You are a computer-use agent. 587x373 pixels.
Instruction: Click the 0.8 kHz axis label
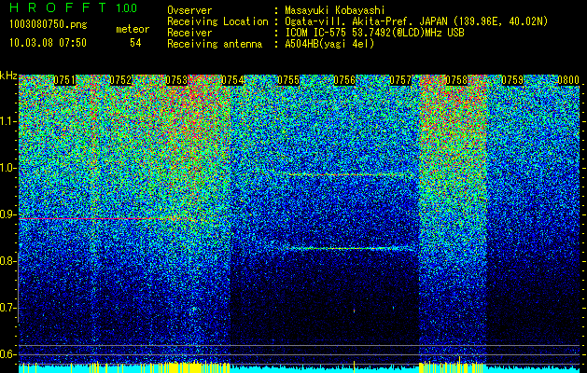click(8, 261)
